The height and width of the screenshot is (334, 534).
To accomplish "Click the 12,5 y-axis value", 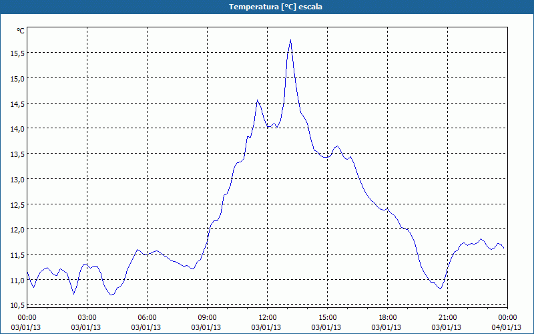I will coord(17,204).
